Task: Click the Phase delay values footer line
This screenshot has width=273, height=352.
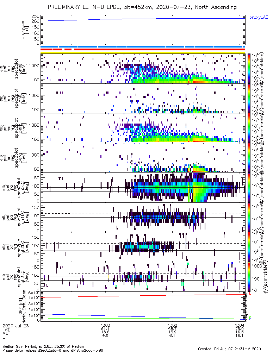Action: [53, 350]
